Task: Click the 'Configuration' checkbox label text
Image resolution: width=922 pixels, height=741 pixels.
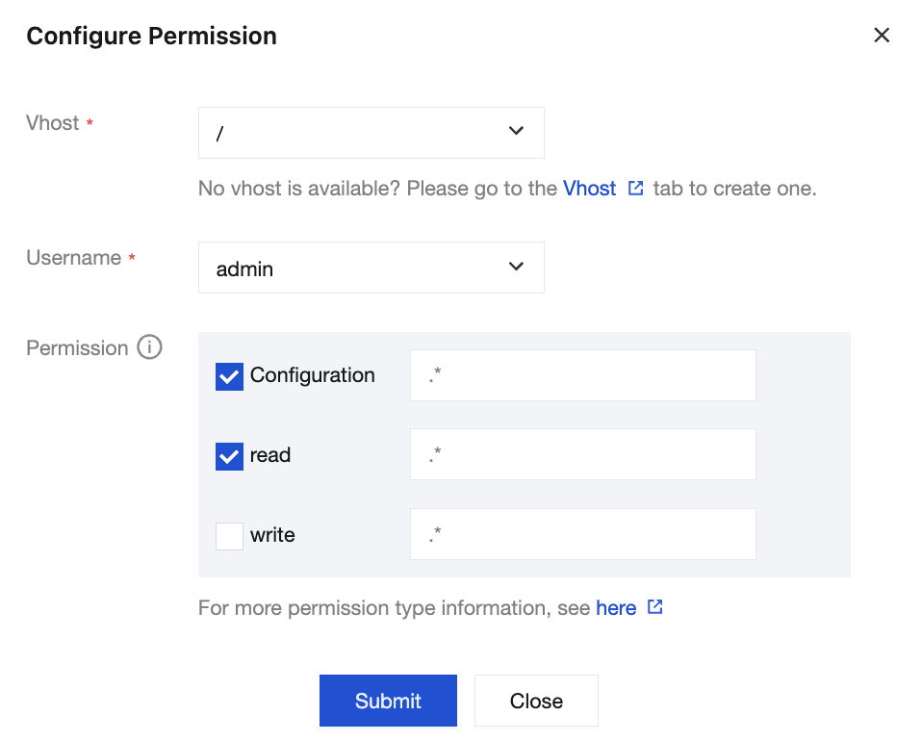Action: pyautogui.click(x=313, y=375)
